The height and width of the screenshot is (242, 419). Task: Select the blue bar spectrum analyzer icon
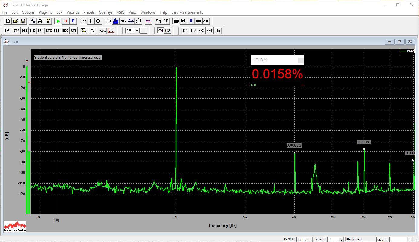pos(115,21)
